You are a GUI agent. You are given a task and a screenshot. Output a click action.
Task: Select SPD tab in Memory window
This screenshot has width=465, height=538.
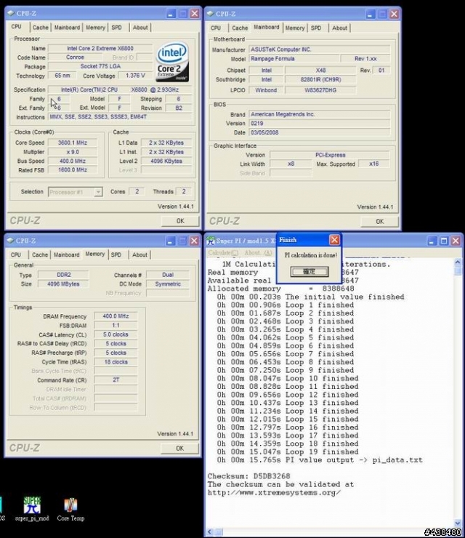coord(116,255)
